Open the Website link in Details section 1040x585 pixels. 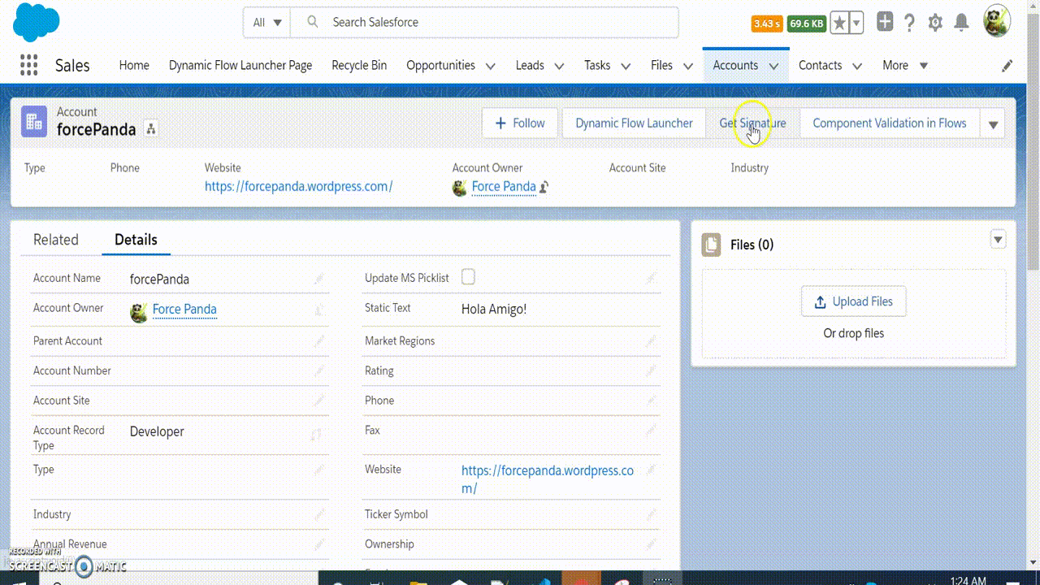point(548,479)
